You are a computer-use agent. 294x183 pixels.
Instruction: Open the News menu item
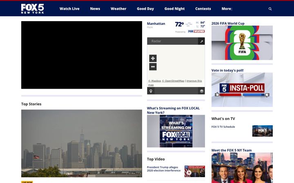click(95, 9)
